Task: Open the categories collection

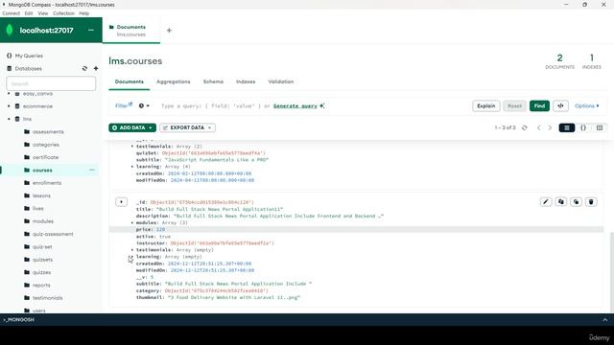Action: (45, 145)
